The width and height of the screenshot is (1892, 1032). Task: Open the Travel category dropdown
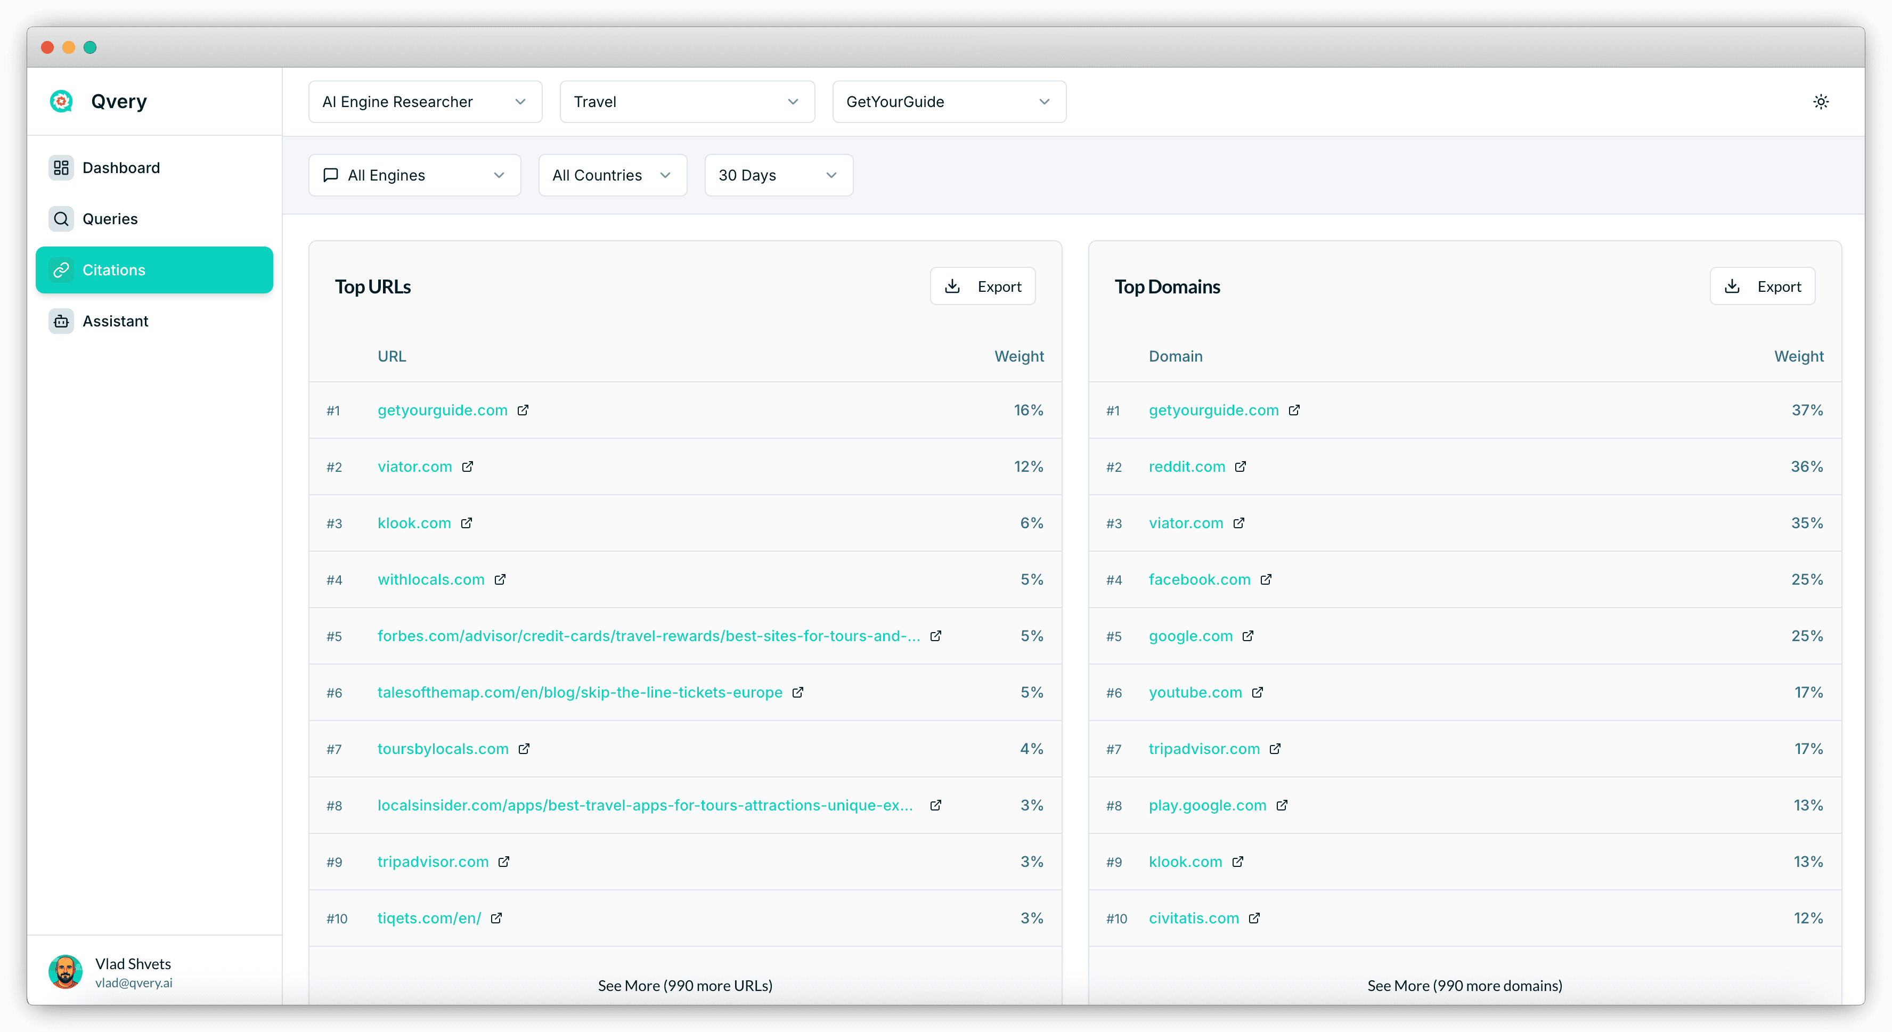click(x=687, y=102)
